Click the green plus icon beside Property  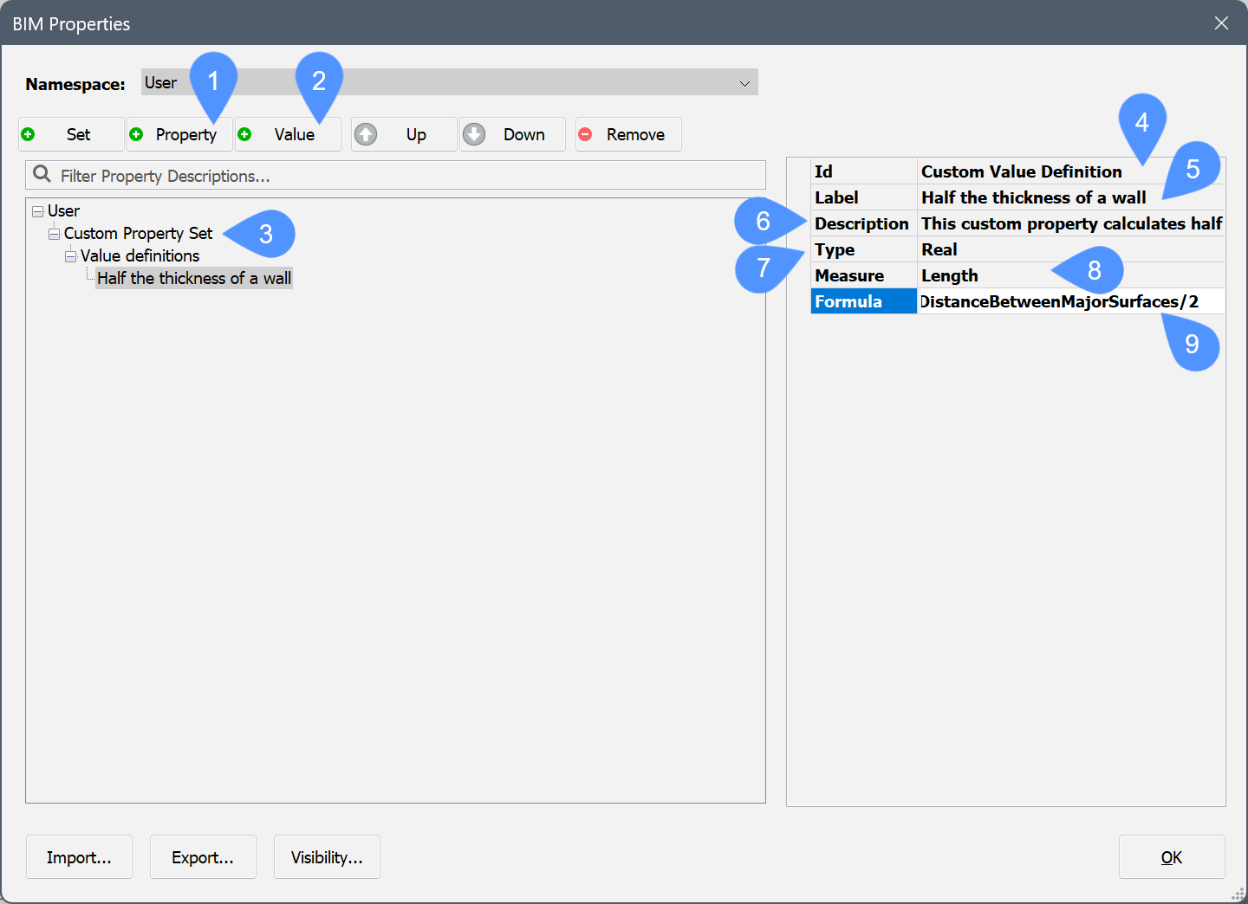(136, 134)
